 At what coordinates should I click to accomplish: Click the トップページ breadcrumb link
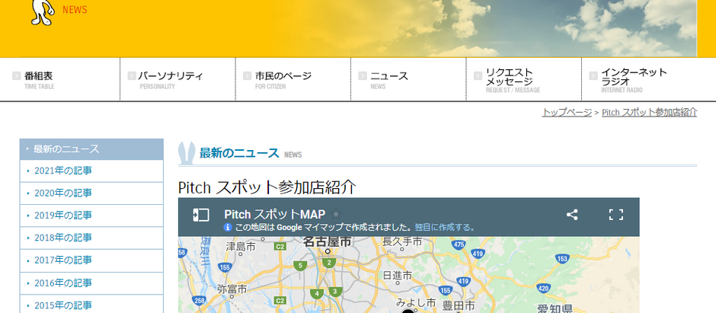click(x=567, y=112)
